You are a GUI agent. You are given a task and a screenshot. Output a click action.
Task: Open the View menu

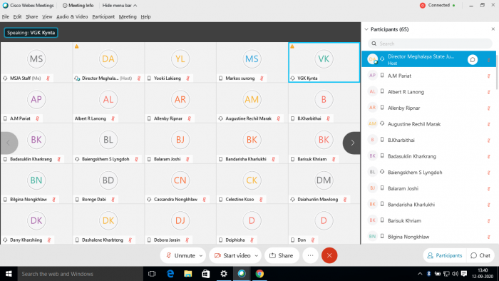(47, 16)
